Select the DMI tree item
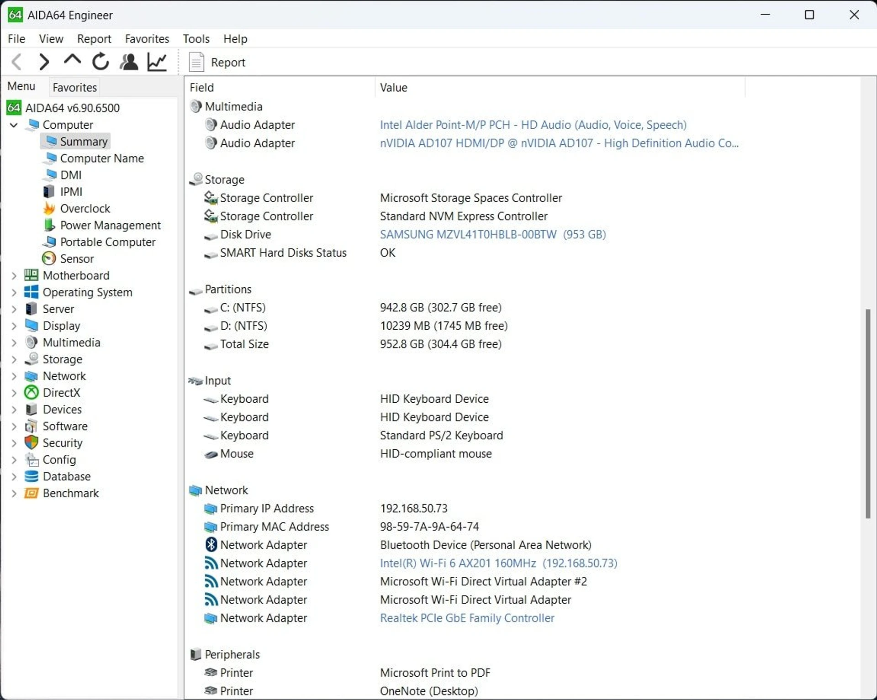877x700 pixels. [x=71, y=175]
